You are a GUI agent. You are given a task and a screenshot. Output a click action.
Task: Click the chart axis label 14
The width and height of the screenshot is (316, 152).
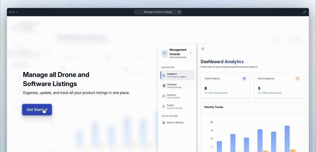(212, 139)
